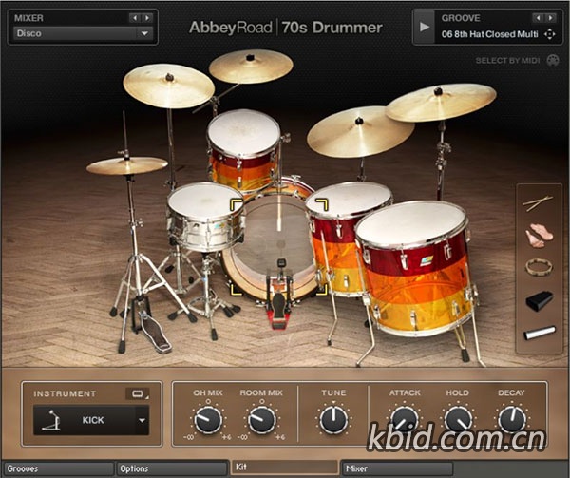
Task: Select the cowbell percussion icon
Action: (x=540, y=300)
